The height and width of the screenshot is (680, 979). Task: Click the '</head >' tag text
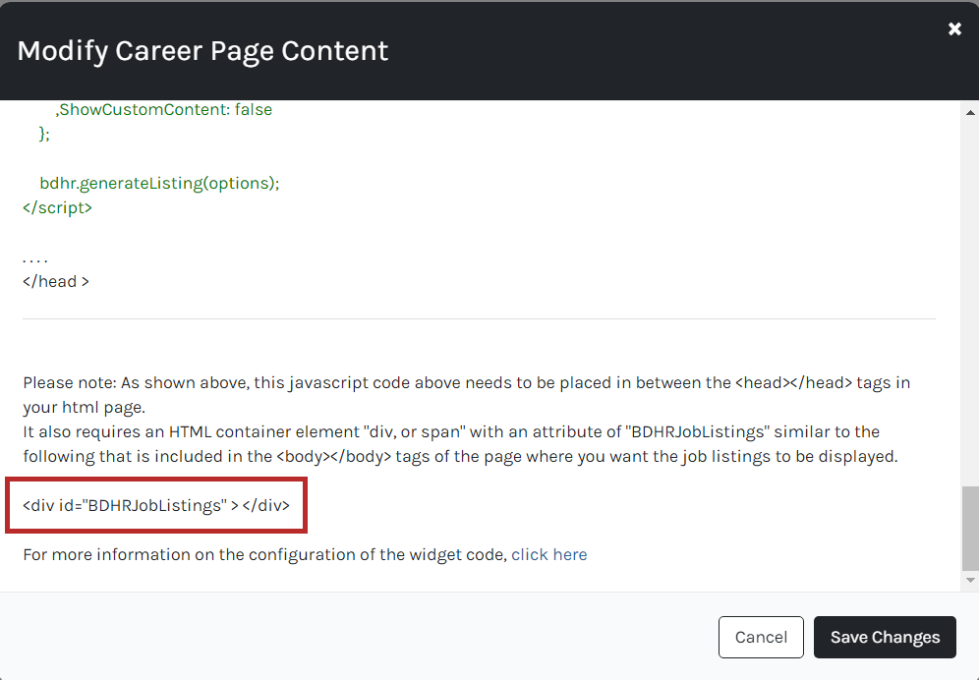(56, 282)
